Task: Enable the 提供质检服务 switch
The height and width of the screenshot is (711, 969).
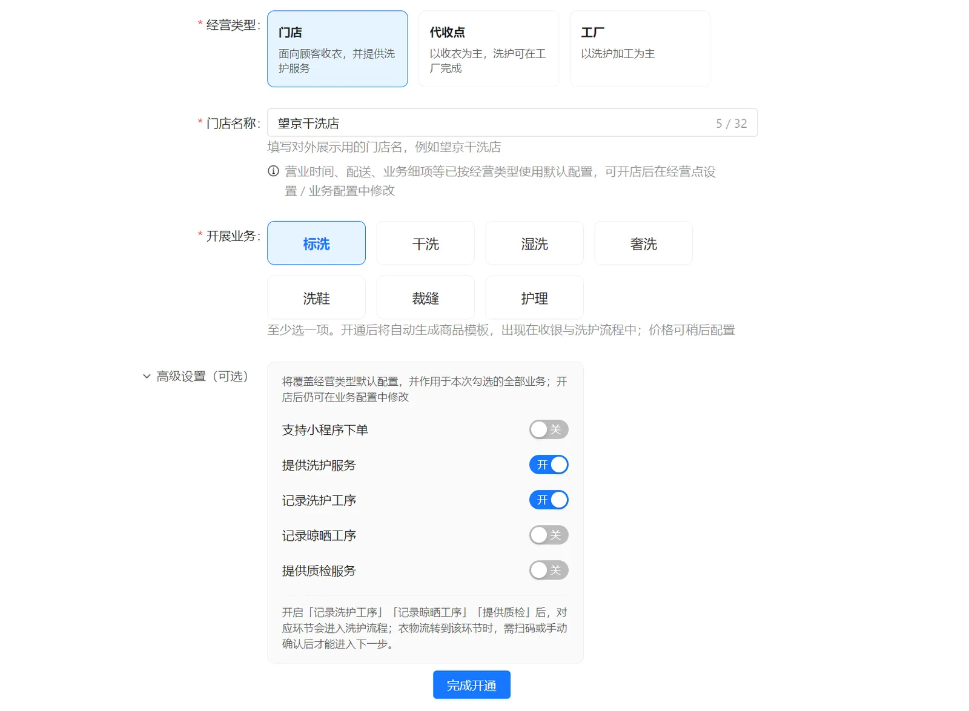Action: click(x=549, y=570)
